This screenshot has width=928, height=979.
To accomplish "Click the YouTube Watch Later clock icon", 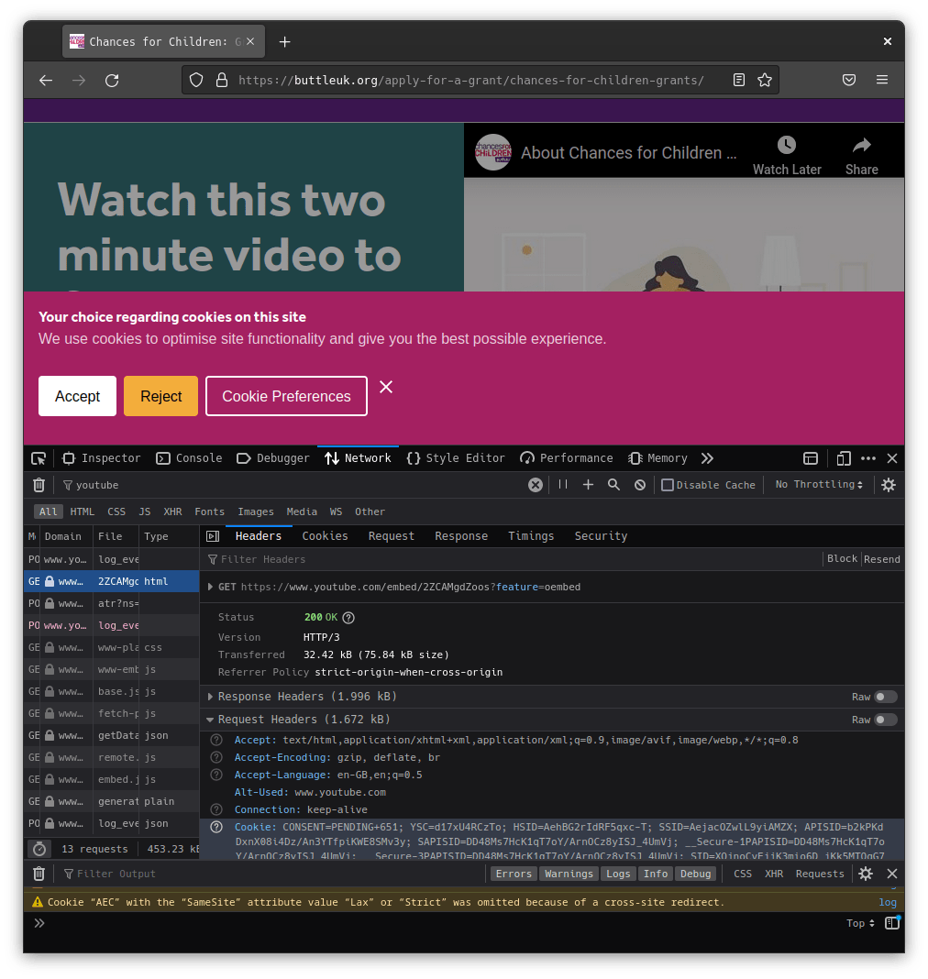I will [786, 146].
